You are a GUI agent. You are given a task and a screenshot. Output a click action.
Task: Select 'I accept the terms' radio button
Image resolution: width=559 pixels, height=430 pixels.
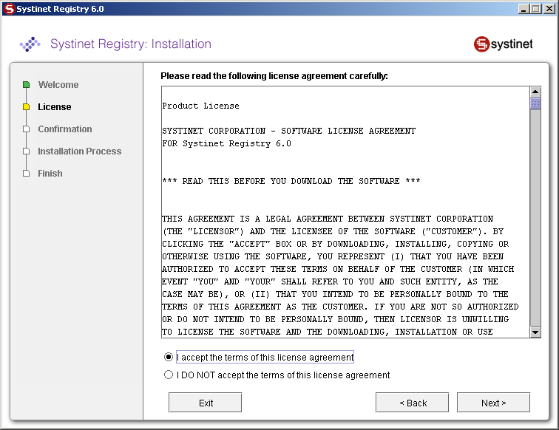click(169, 357)
